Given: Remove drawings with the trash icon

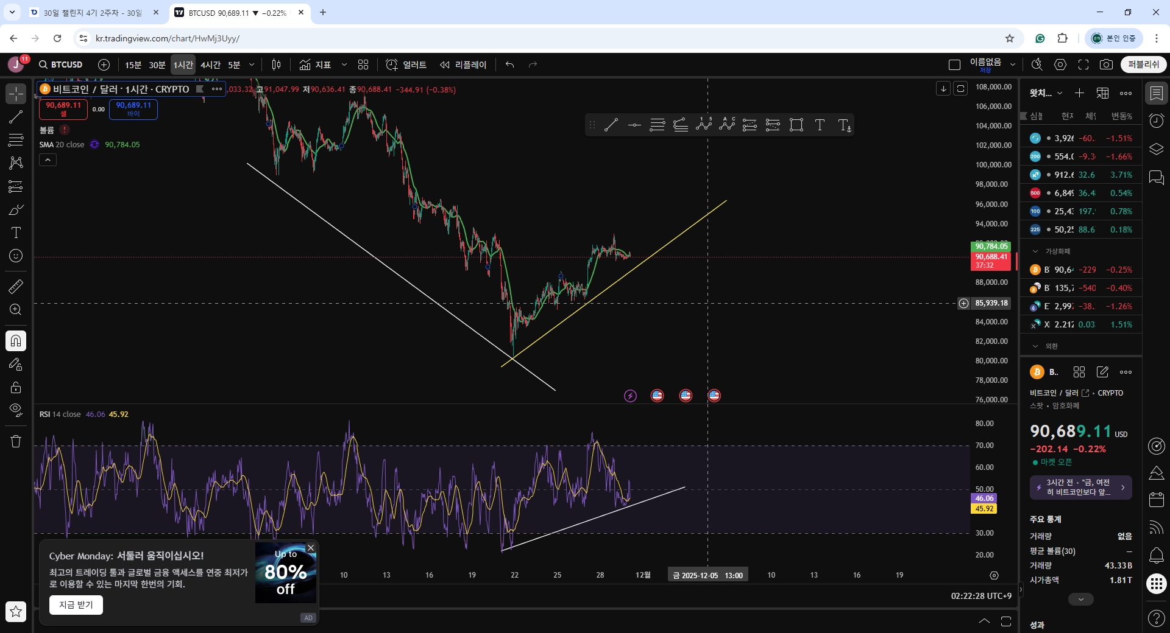Looking at the screenshot, I should tap(16, 441).
